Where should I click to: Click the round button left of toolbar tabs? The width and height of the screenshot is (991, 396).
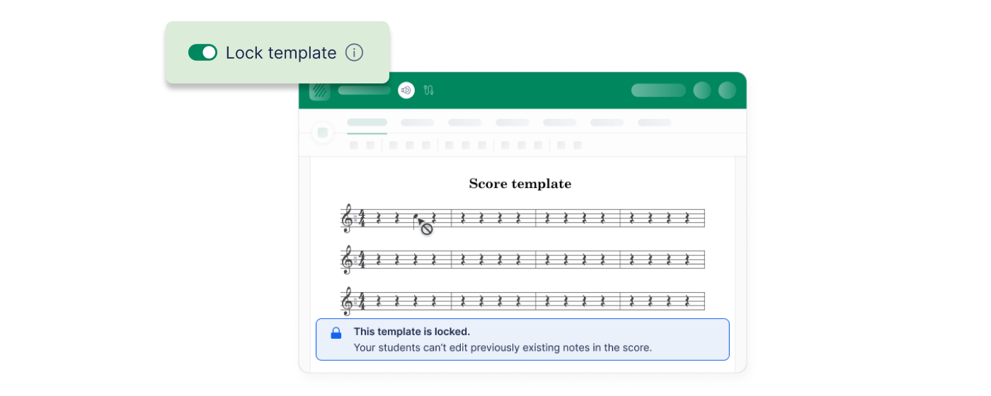coord(323,132)
